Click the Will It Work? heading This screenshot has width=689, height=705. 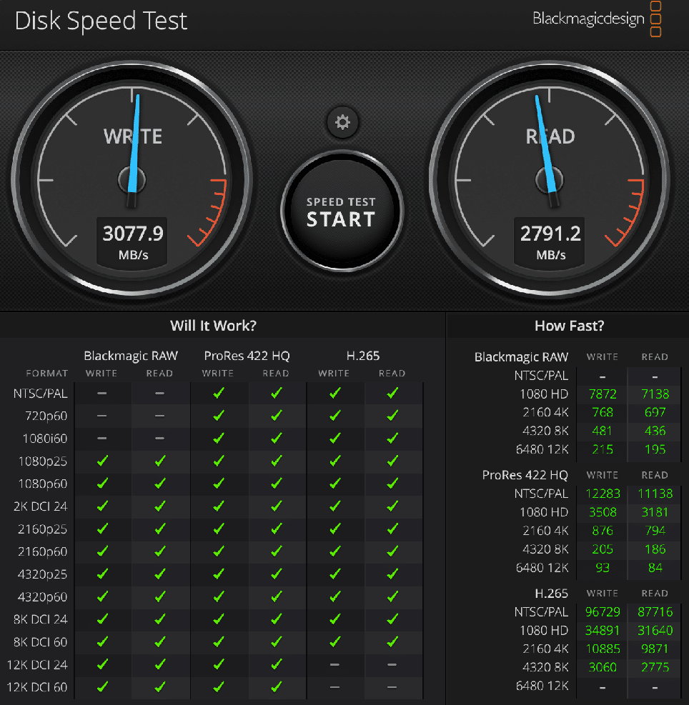click(x=213, y=326)
